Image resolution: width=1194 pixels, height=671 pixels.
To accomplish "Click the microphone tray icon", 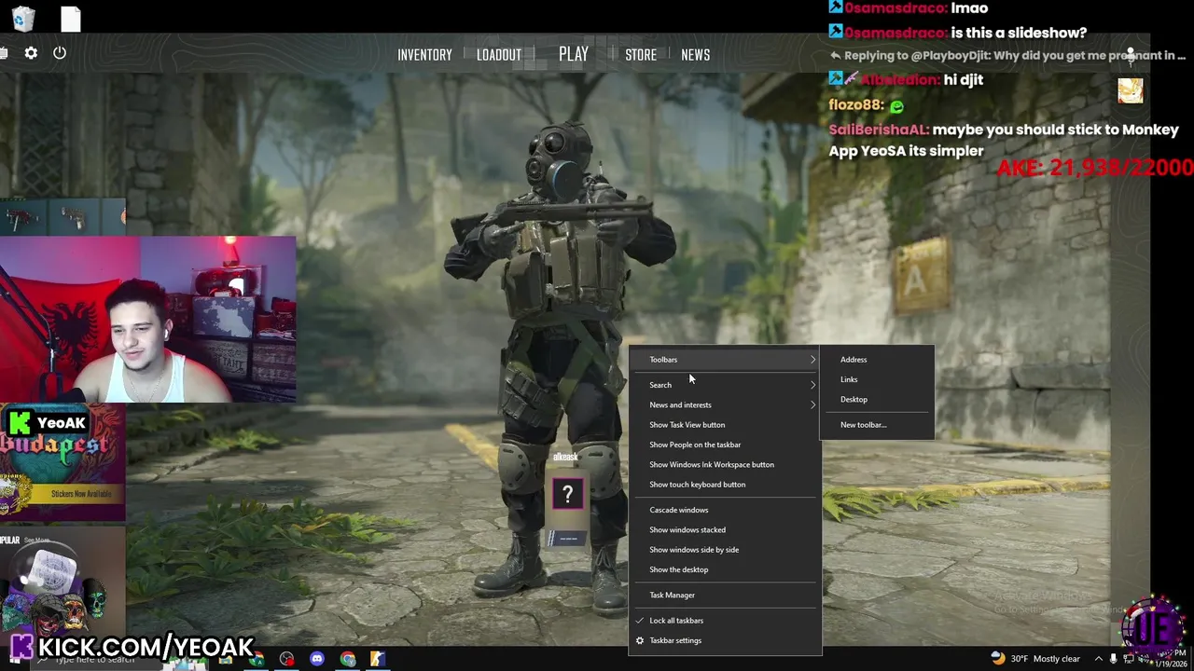I will click(x=1114, y=659).
